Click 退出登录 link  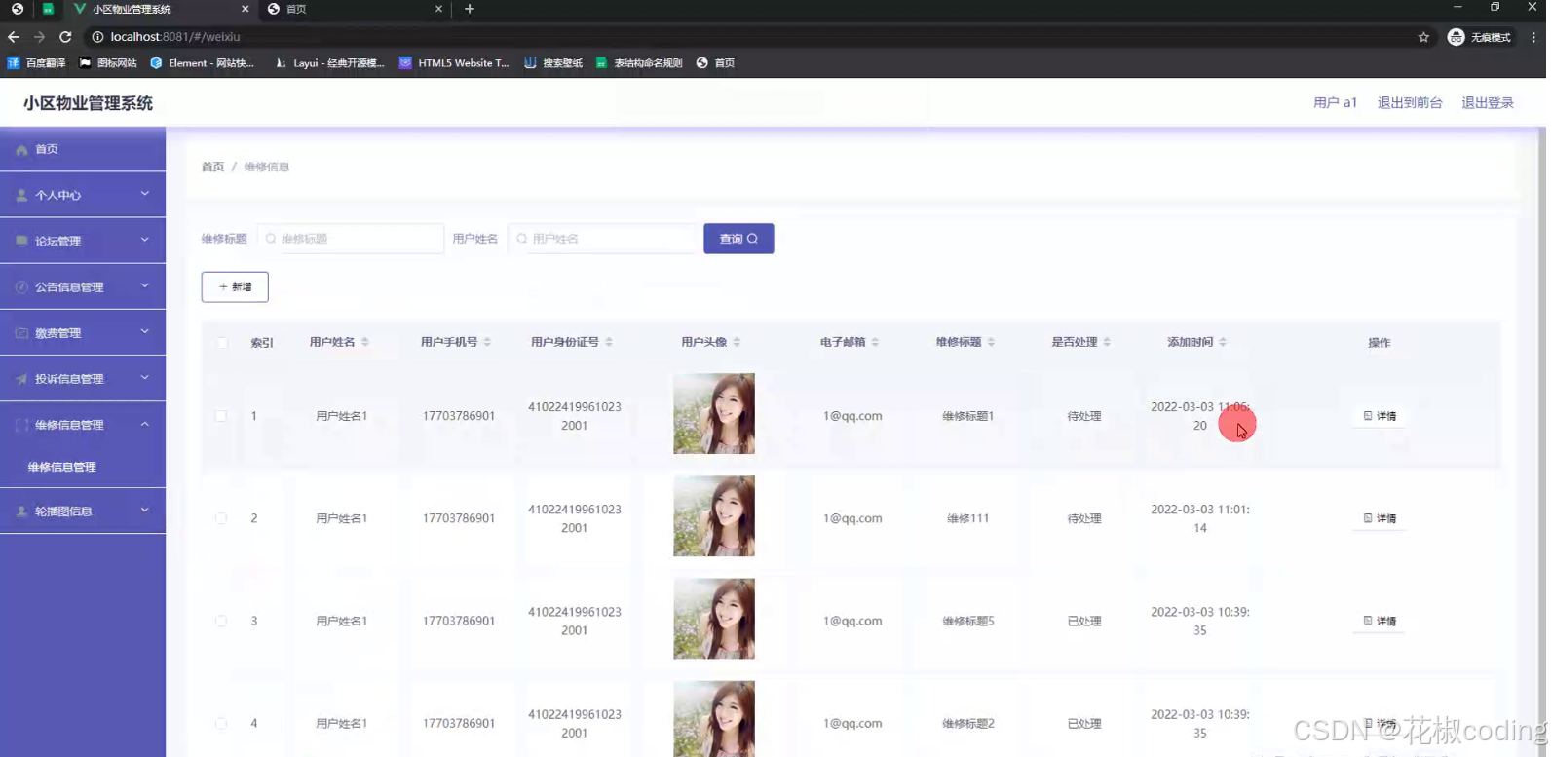coord(1487,103)
